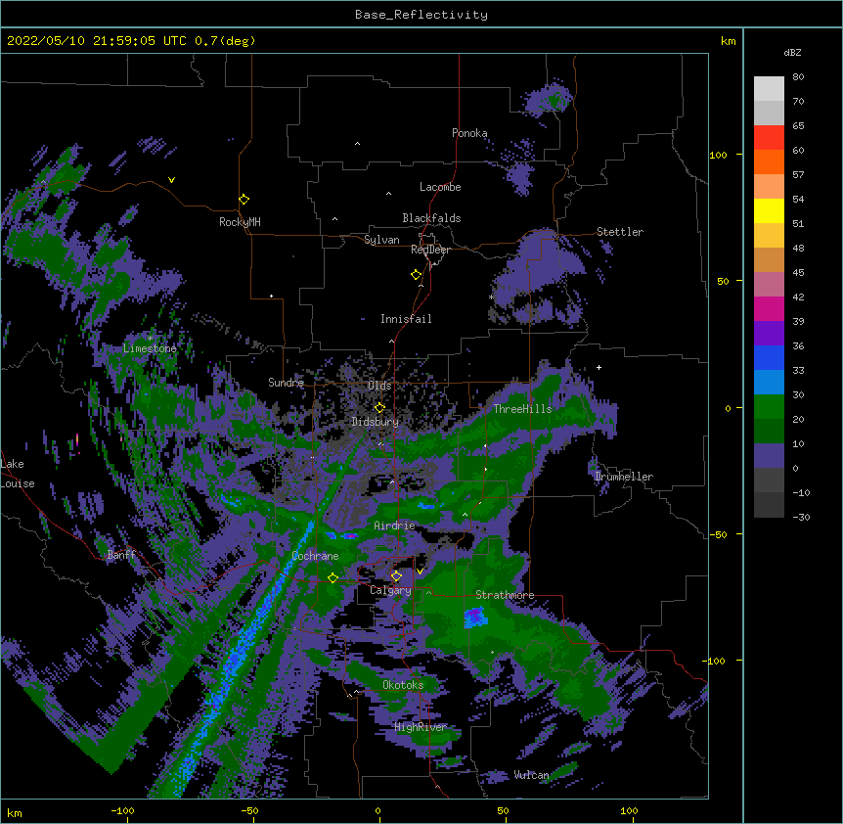Click the -50 tick on the right axis
The width and height of the screenshot is (843, 824).
tap(718, 534)
